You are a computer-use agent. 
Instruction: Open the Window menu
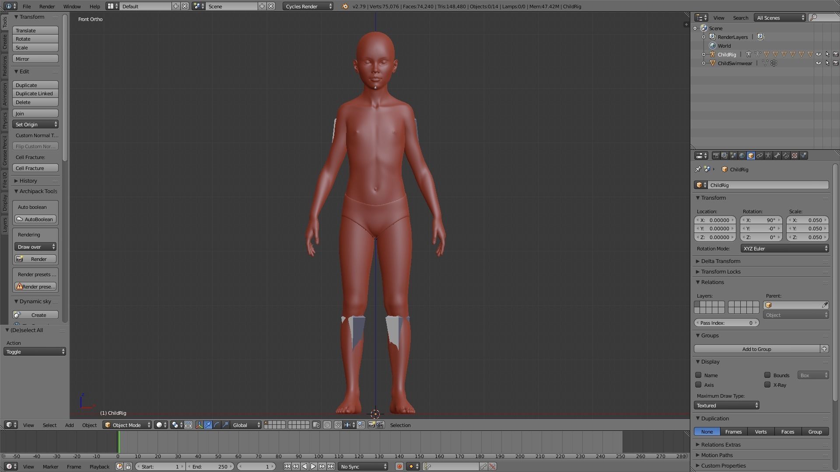click(72, 6)
